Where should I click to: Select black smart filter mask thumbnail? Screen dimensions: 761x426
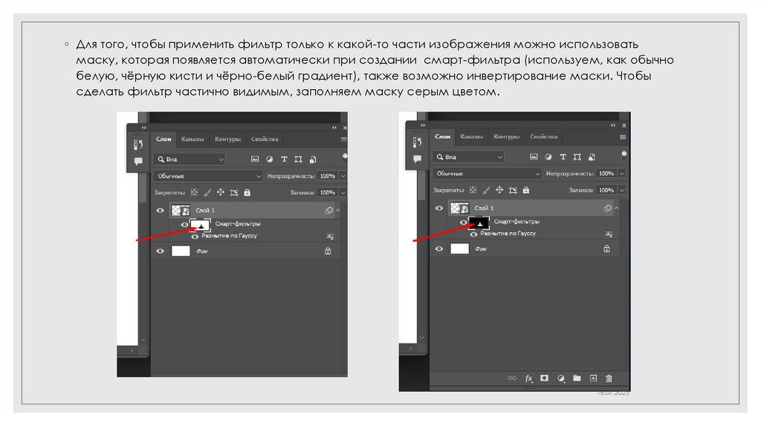click(479, 223)
